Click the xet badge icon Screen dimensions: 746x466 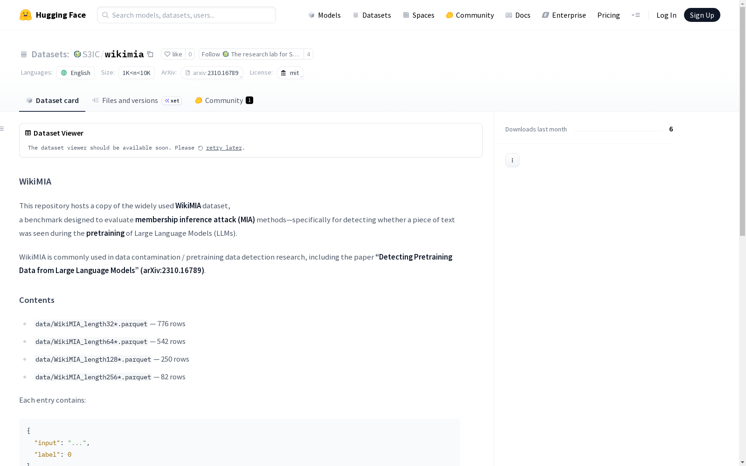point(172,101)
